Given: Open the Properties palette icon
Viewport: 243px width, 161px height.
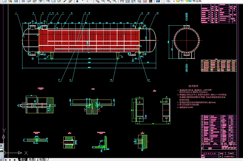Looking at the screenshot, I should point(122,1).
